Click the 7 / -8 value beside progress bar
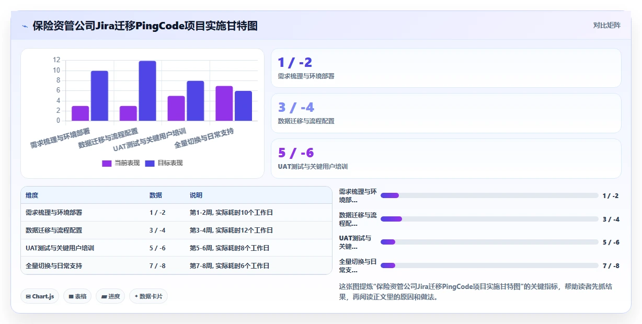 [x=611, y=265]
